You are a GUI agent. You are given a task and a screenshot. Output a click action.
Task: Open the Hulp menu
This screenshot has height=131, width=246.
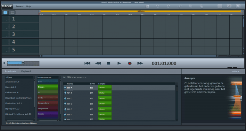(x=29, y=7)
